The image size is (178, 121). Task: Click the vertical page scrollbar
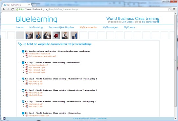pyautogui.click(x=175, y=61)
